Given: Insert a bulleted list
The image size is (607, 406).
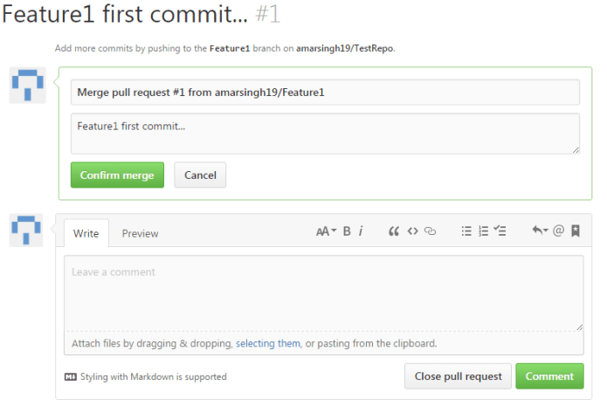Looking at the screenshot, I should 466,231.
